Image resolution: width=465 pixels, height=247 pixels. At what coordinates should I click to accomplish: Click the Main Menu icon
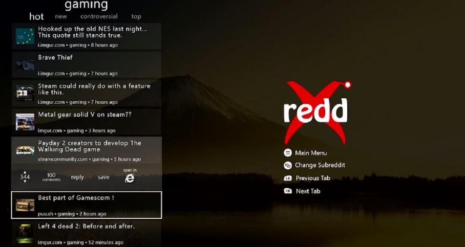pos(288,153)
